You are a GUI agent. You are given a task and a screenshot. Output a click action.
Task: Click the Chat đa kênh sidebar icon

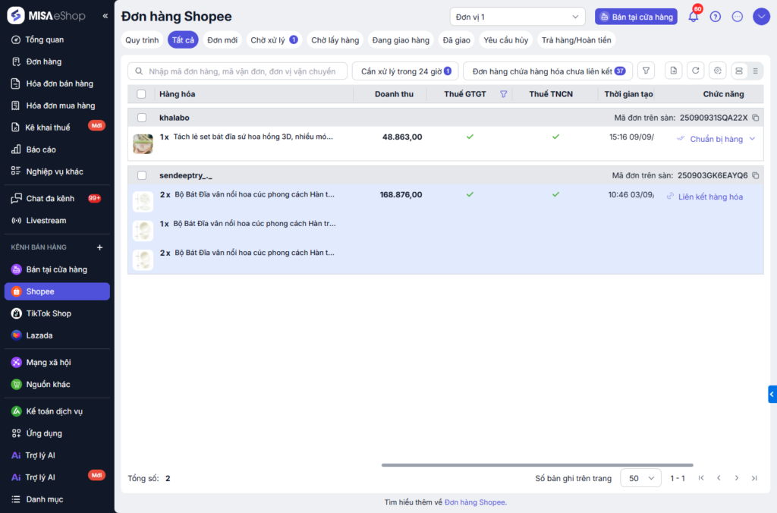pyautogui.click(x=16, y=198)
